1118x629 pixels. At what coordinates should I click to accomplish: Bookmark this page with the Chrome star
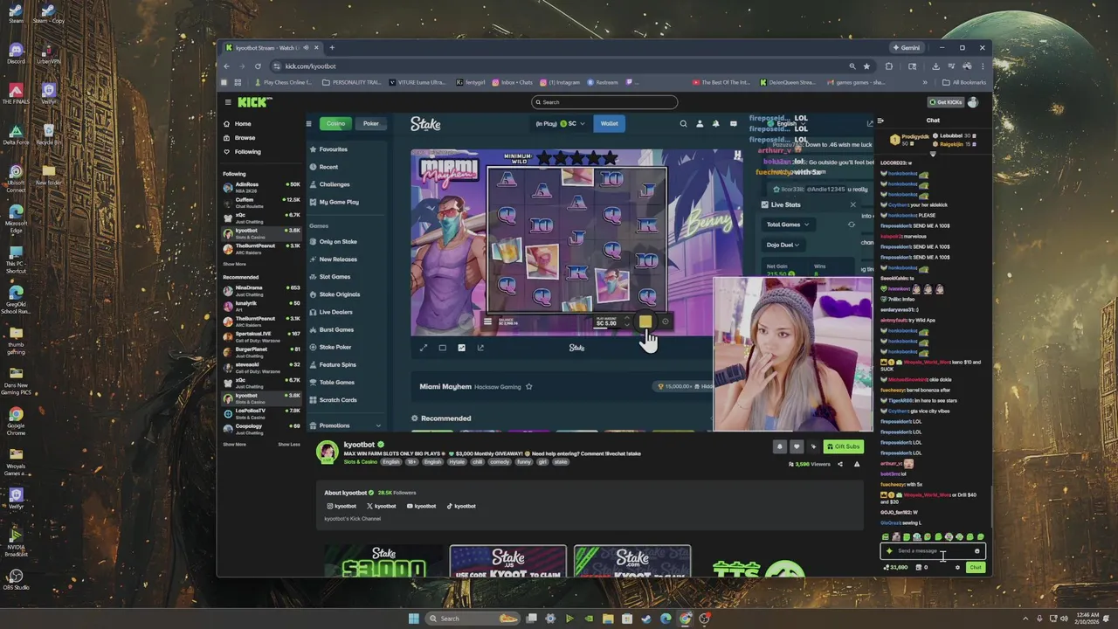pos(866,66)
